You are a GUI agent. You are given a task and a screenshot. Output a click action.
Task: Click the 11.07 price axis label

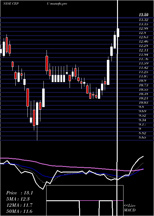coord(144,76)
